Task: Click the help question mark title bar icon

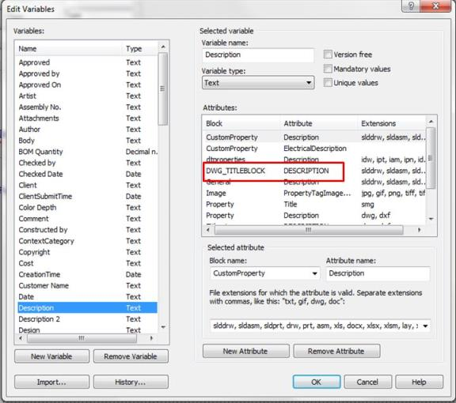Action: 411,6
